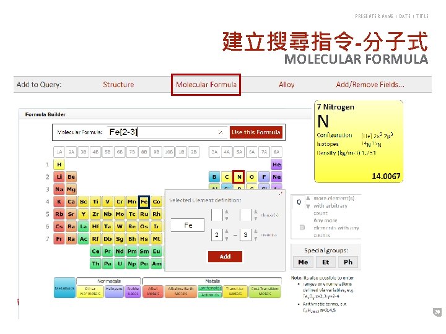Select Halogens legend swatch

click(x=114, y=291)
